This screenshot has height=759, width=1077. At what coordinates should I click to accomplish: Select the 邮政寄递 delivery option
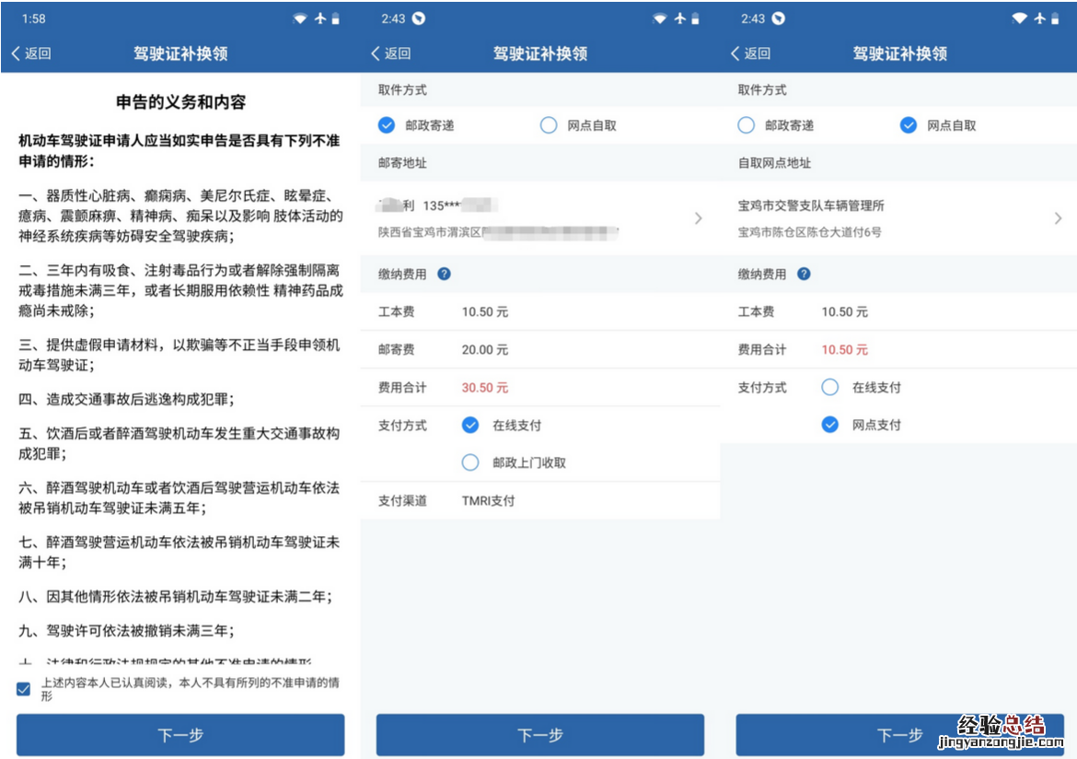click(x=387, y=124)
